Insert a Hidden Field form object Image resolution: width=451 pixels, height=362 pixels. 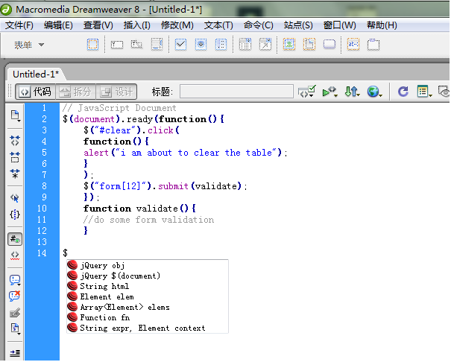click(x=136, y=45)
